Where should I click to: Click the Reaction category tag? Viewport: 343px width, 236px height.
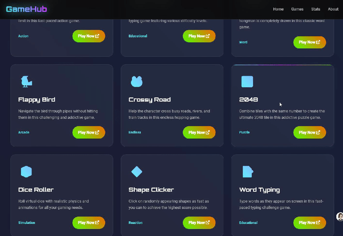pyautogui.click(x=135, y=223)
